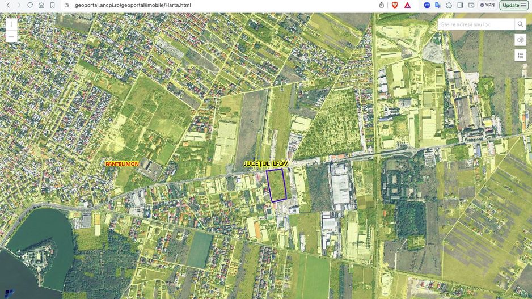This screenshot has height=299, width=532.
Task: Open the Update menu button
Action: coord(514,5)
